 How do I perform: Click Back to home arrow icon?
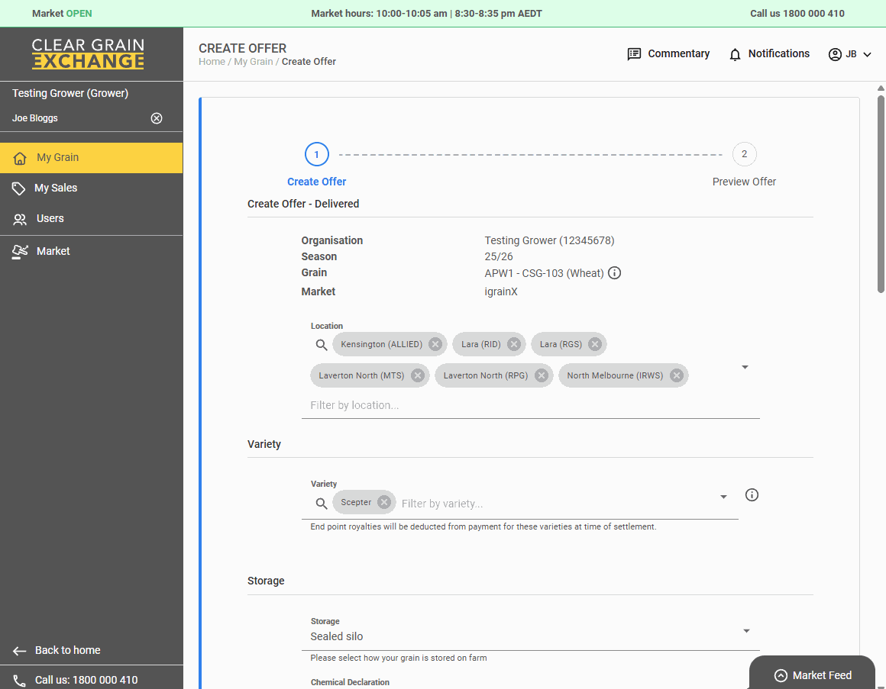tap(19, 651)
